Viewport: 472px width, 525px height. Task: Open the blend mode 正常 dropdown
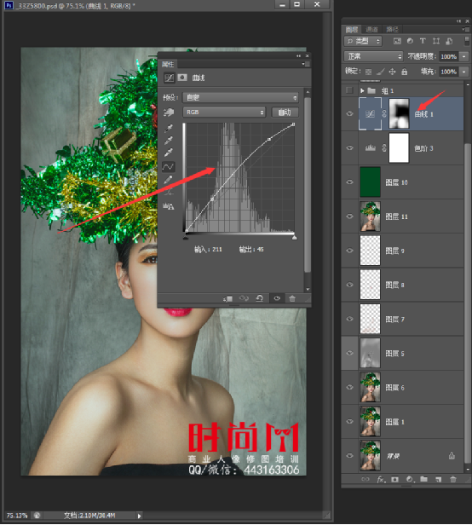tap(373, 56)
